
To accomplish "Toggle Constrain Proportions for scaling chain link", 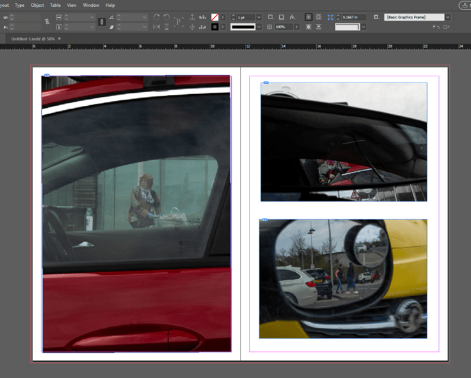I will [102, 22].
